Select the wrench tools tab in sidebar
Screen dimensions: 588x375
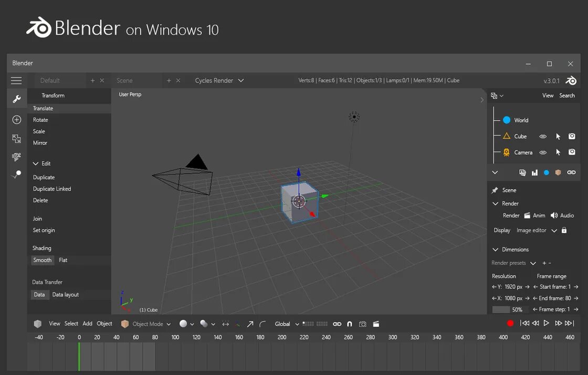tap(16, 99)
